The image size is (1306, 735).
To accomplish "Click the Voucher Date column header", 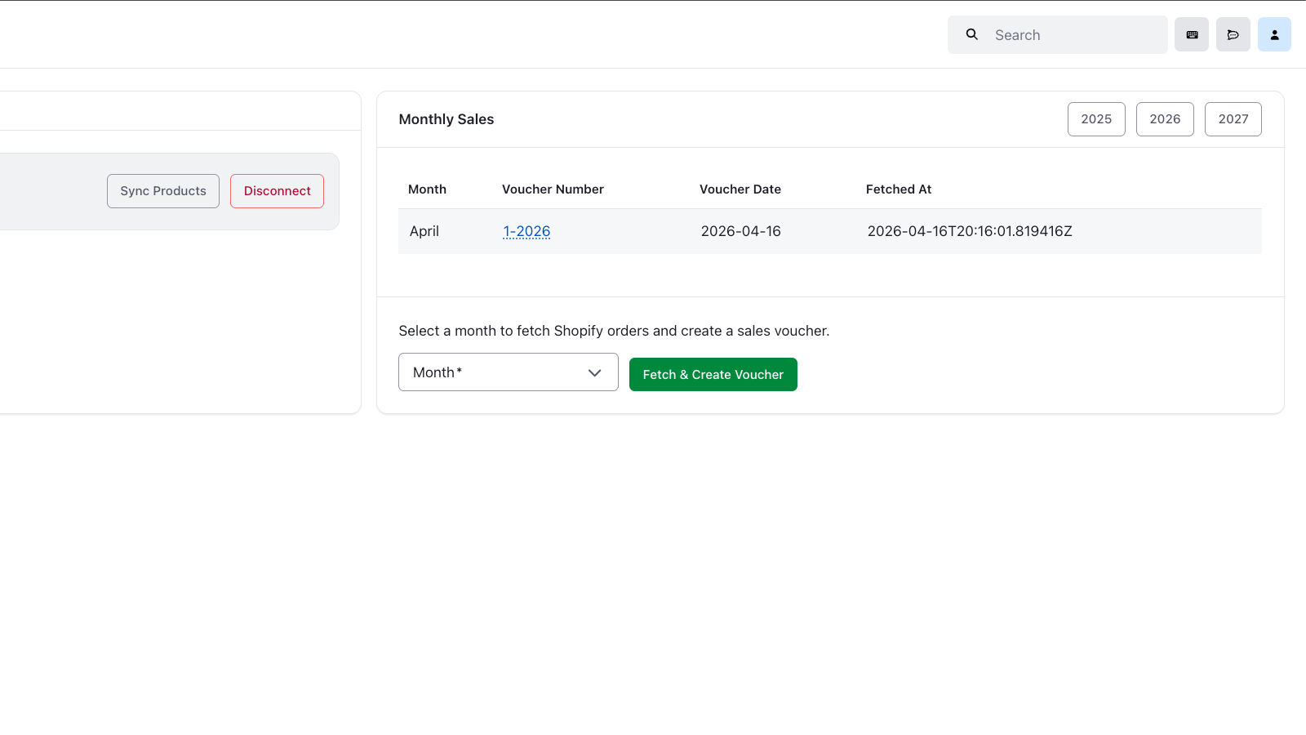I will tap(740, 189).
